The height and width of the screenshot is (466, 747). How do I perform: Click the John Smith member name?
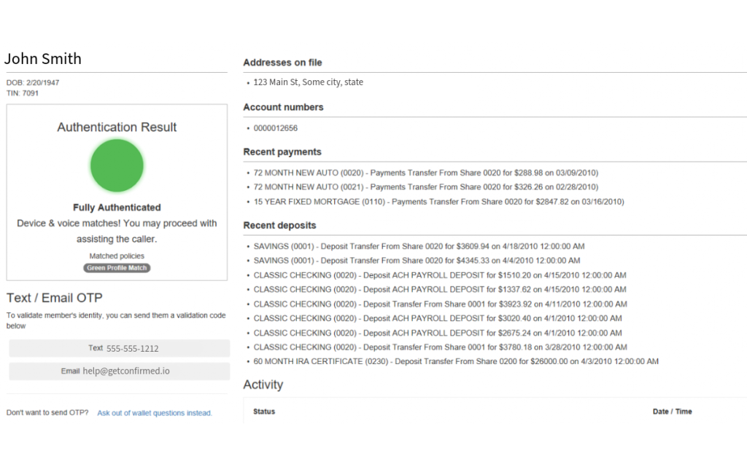tap(43, 58)
